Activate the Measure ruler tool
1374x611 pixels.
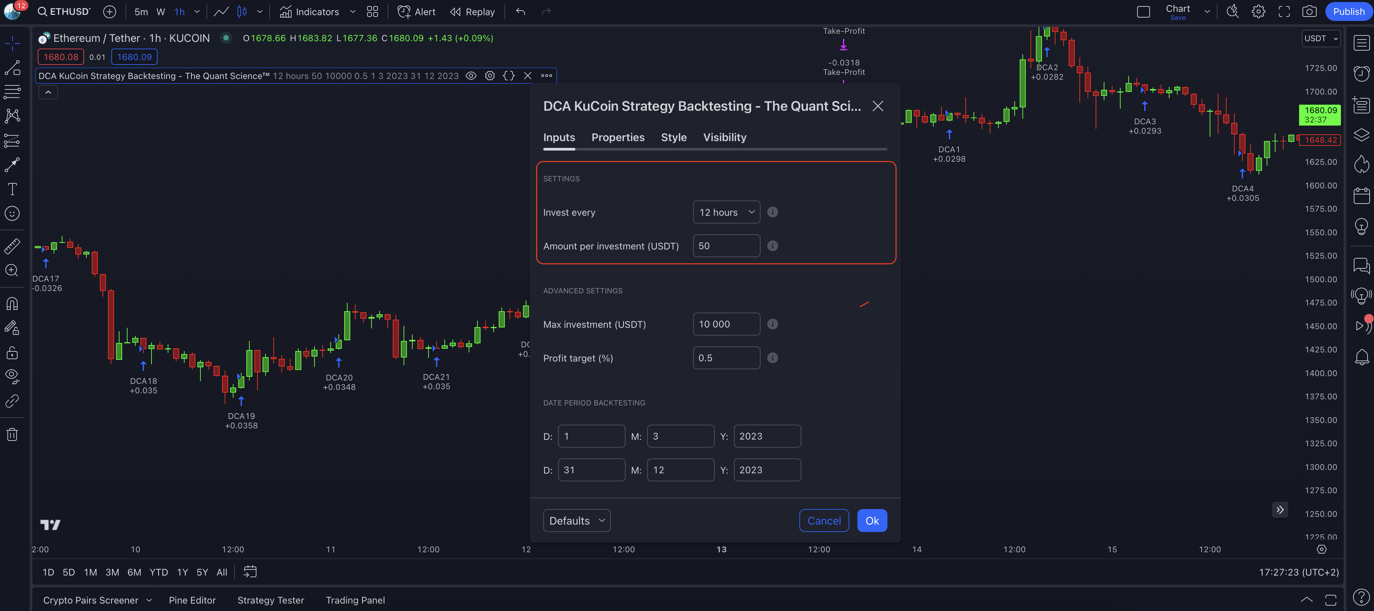(x=12, y=246)
